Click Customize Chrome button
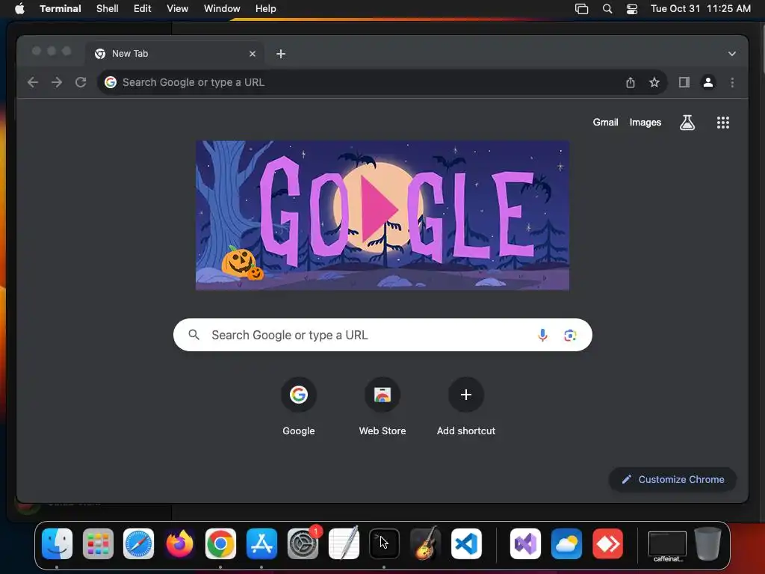 [672, 479]
